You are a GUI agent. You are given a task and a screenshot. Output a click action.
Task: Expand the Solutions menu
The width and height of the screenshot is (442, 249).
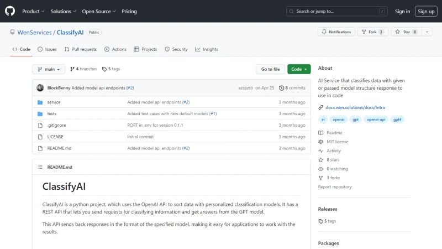[64, 11]
